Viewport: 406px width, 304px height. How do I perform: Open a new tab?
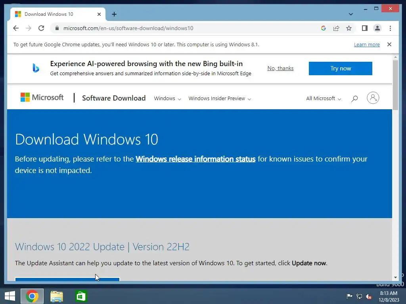pyautogui.click(x=114, y=14)
